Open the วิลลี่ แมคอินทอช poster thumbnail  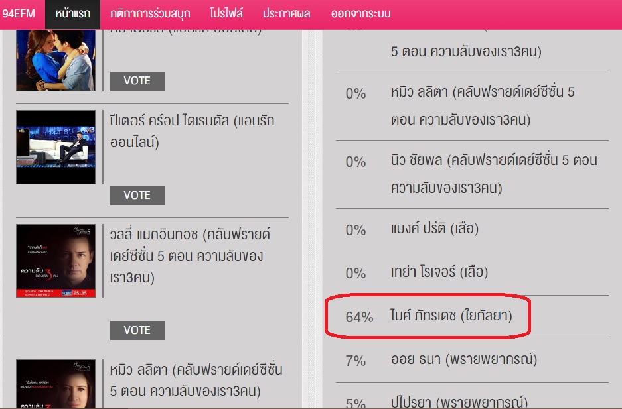click(x=56, y=261)
